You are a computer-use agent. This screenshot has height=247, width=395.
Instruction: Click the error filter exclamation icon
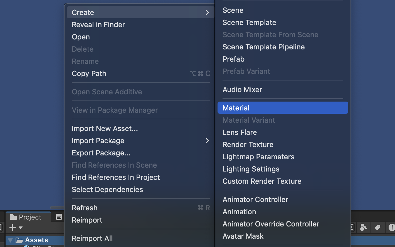coord(391,228)
